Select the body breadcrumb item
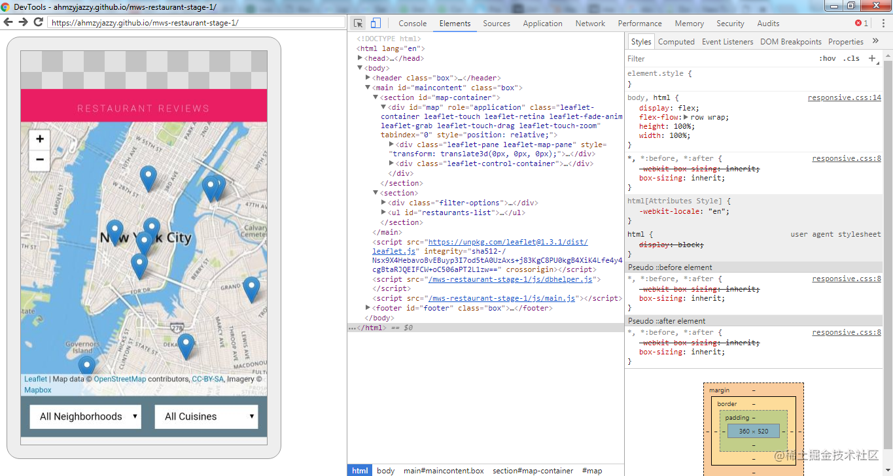This screenshot has height=476, width=893. (x=386, y=470)
